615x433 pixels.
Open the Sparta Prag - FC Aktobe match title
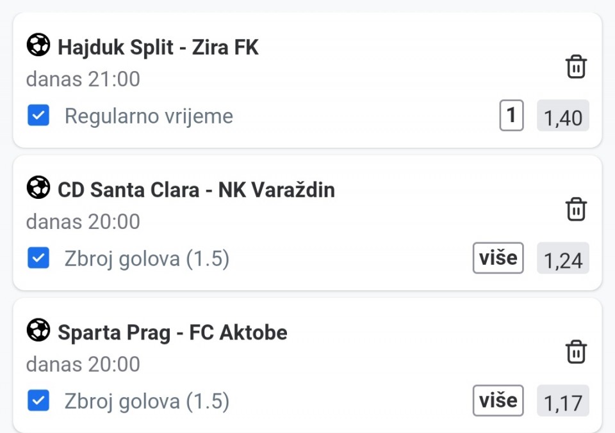tap(172, 333)
